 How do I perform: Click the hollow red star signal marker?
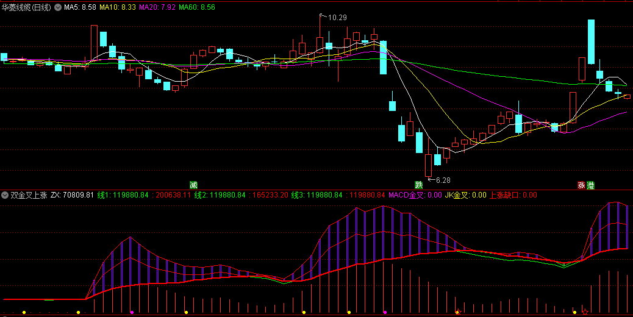[585, 312]
